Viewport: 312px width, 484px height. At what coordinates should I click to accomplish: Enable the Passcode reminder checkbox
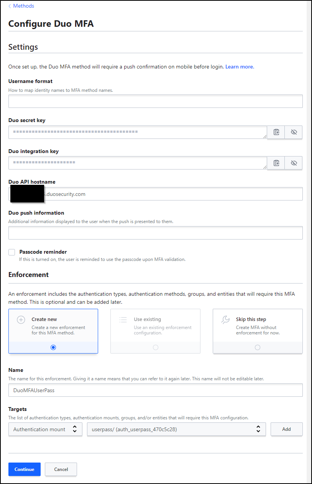pos(12,252)
